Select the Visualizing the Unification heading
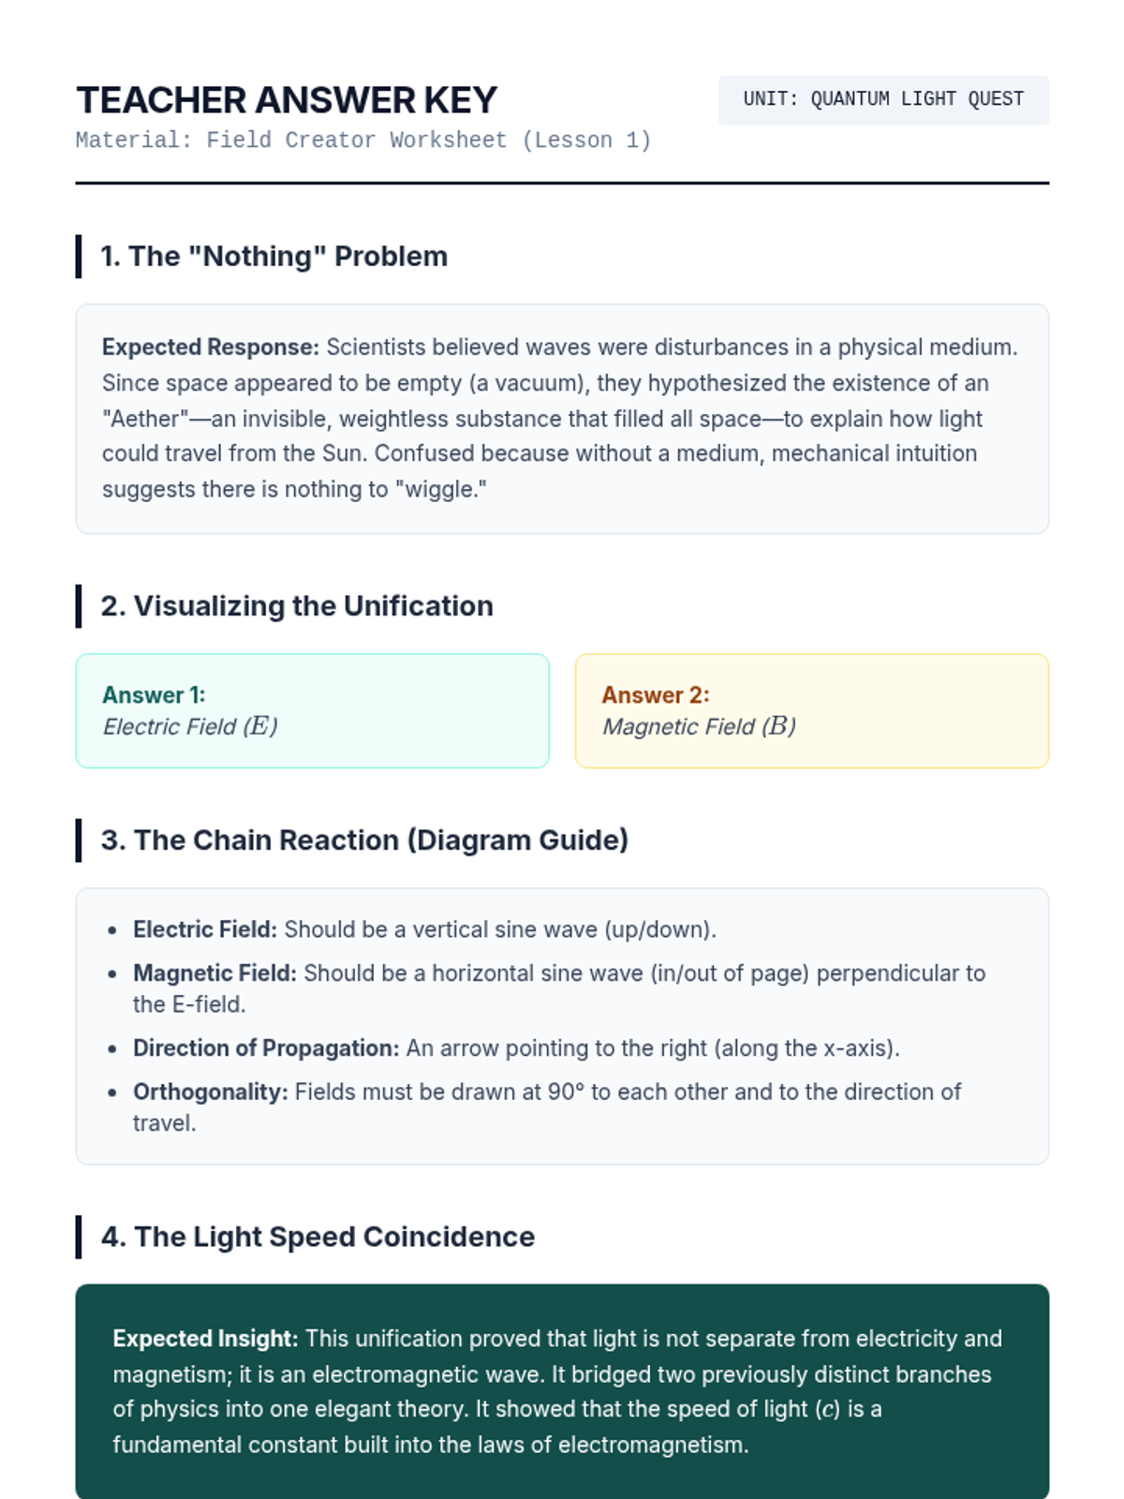Viewport: 1124px width, 1499px height. click(x=297, y=606)
